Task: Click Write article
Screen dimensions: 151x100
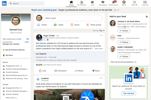Action: (94, 25)
